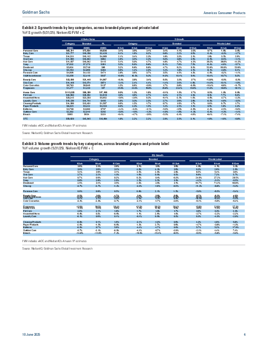Click the Baby Care row label in Exhibit 2
This screenshot has width=268, height=348.
click(x=28, y=53)
